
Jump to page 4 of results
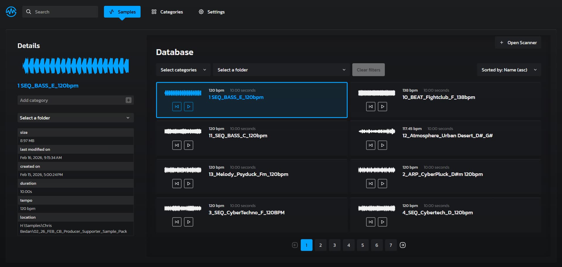click(349, 245)
